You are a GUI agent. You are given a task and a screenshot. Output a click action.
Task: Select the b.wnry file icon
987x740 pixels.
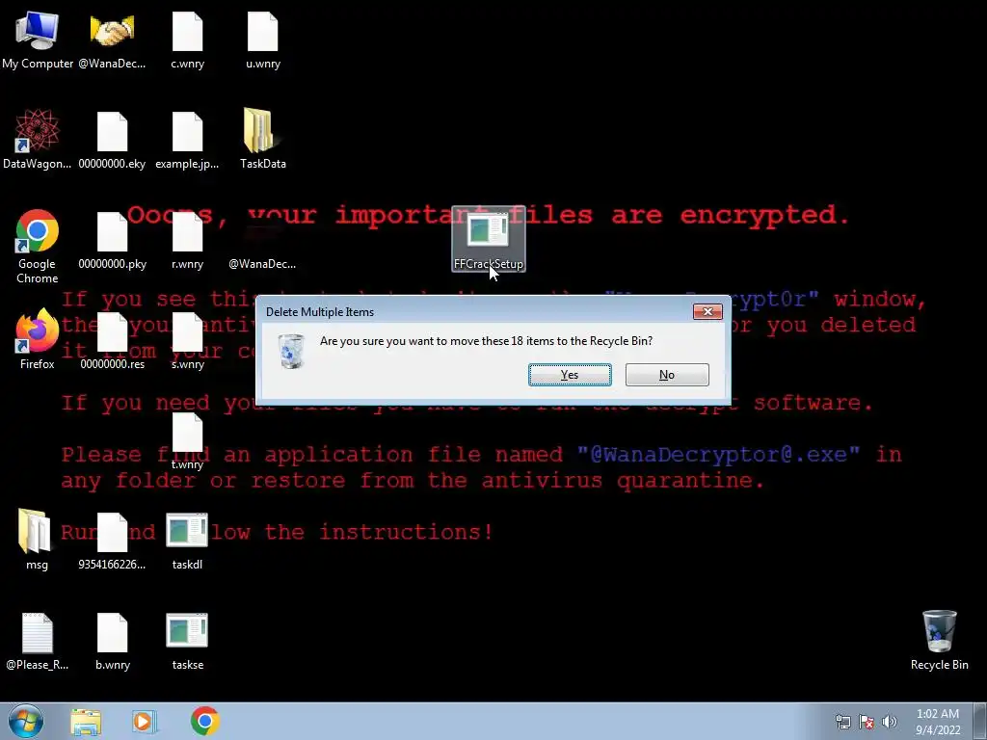coord(112,641)
